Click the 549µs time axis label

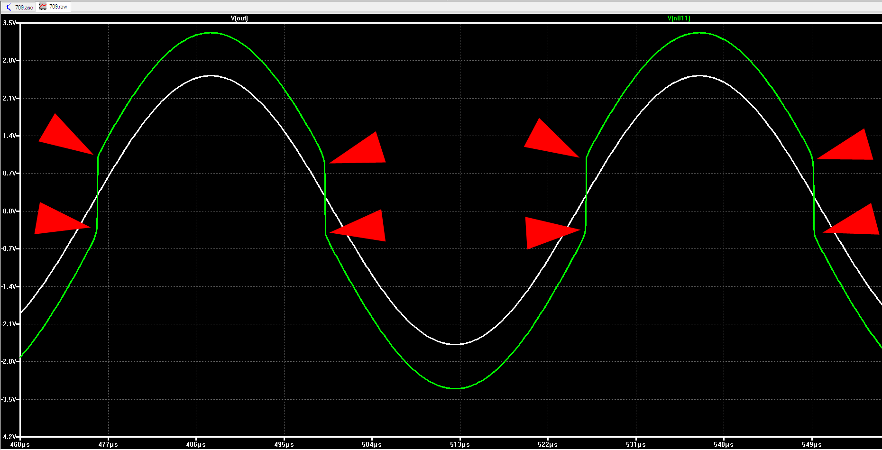(812, 445)
